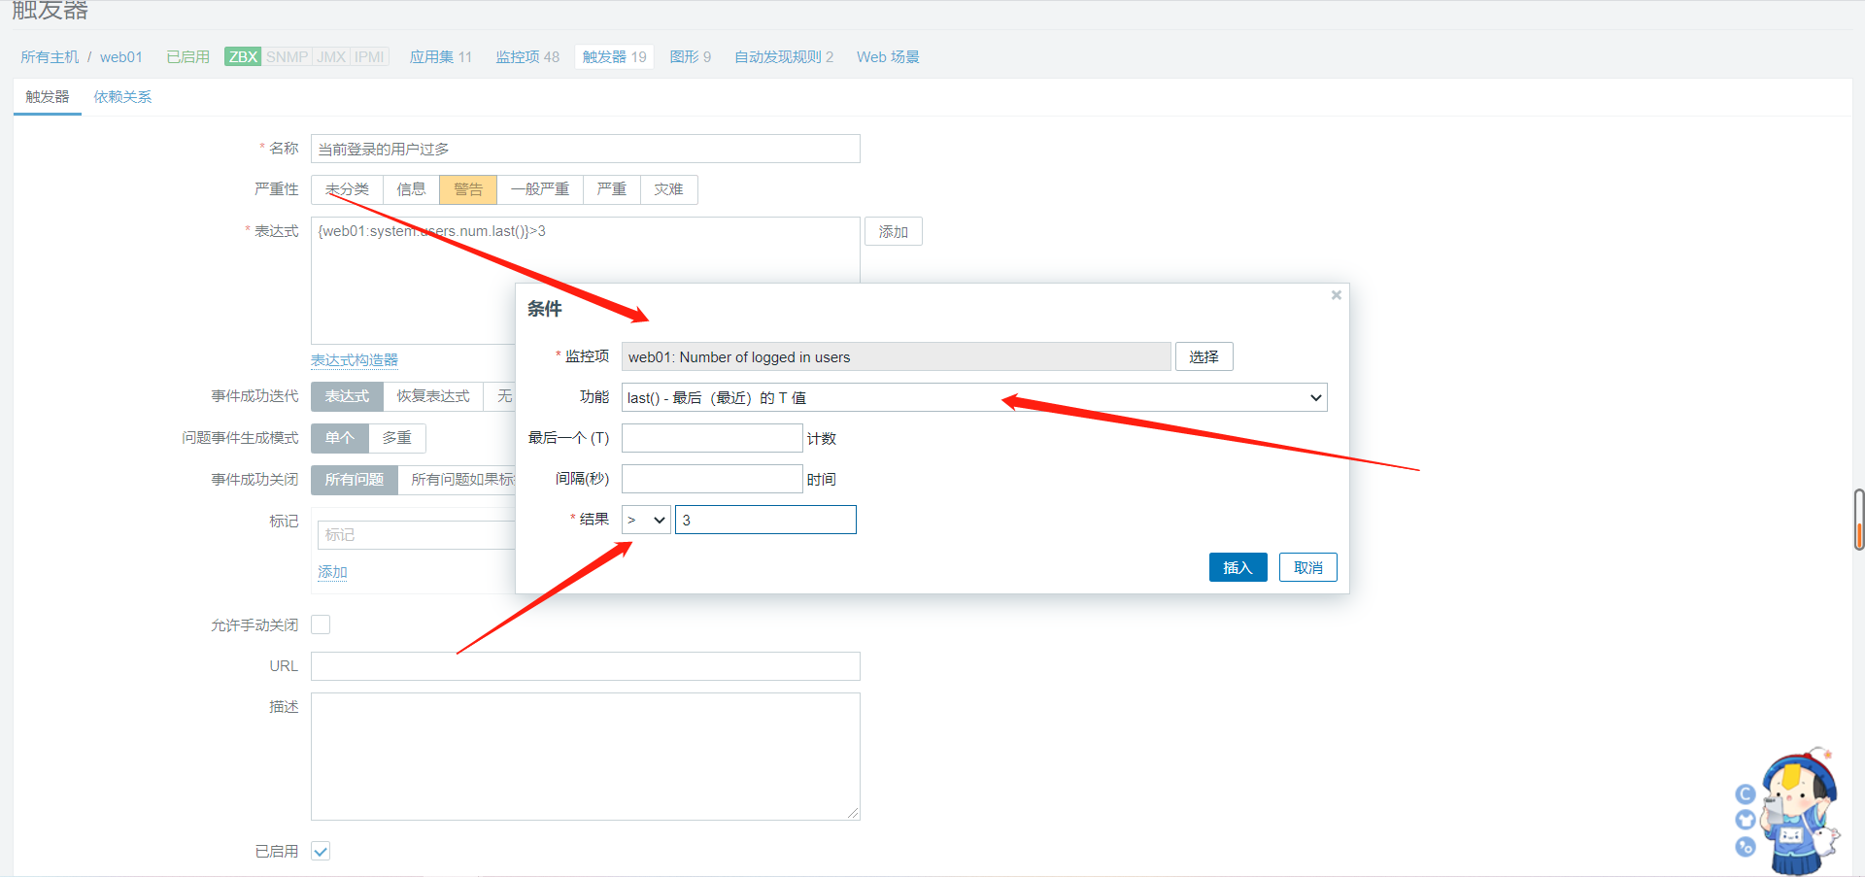Viewport: 1865px width, 877px height.
Task: Click the 最后一个 (T) input field
Action: [x=712, y=438]
